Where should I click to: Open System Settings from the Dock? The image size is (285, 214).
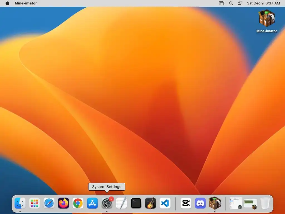click(107, 203)
